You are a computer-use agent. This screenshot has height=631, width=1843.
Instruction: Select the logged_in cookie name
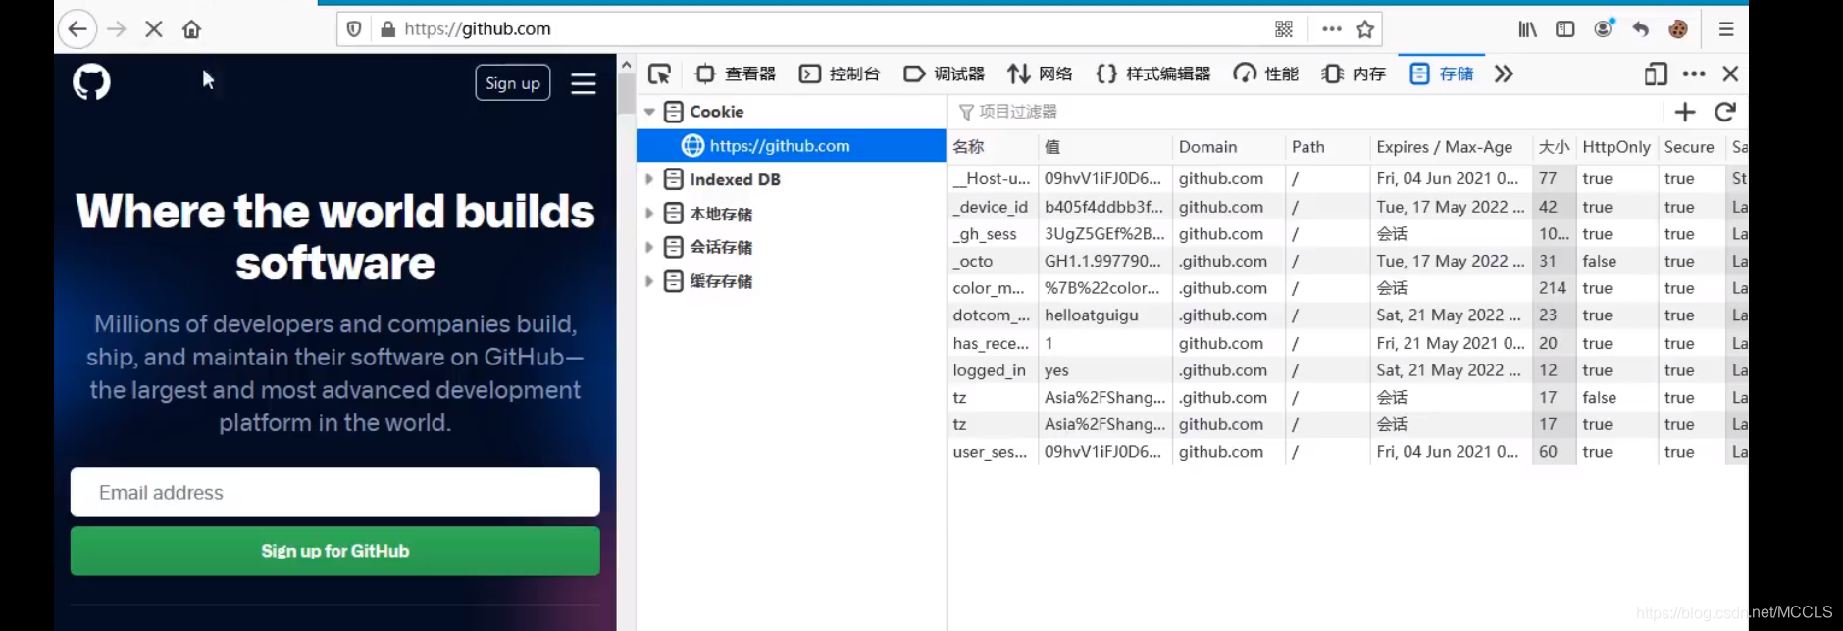989,370
